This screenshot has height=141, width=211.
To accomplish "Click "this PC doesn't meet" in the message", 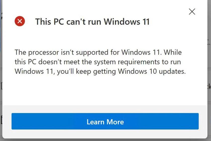I will 44,62.
